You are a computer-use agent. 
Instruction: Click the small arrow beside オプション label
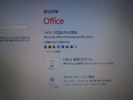coord(56,69)
